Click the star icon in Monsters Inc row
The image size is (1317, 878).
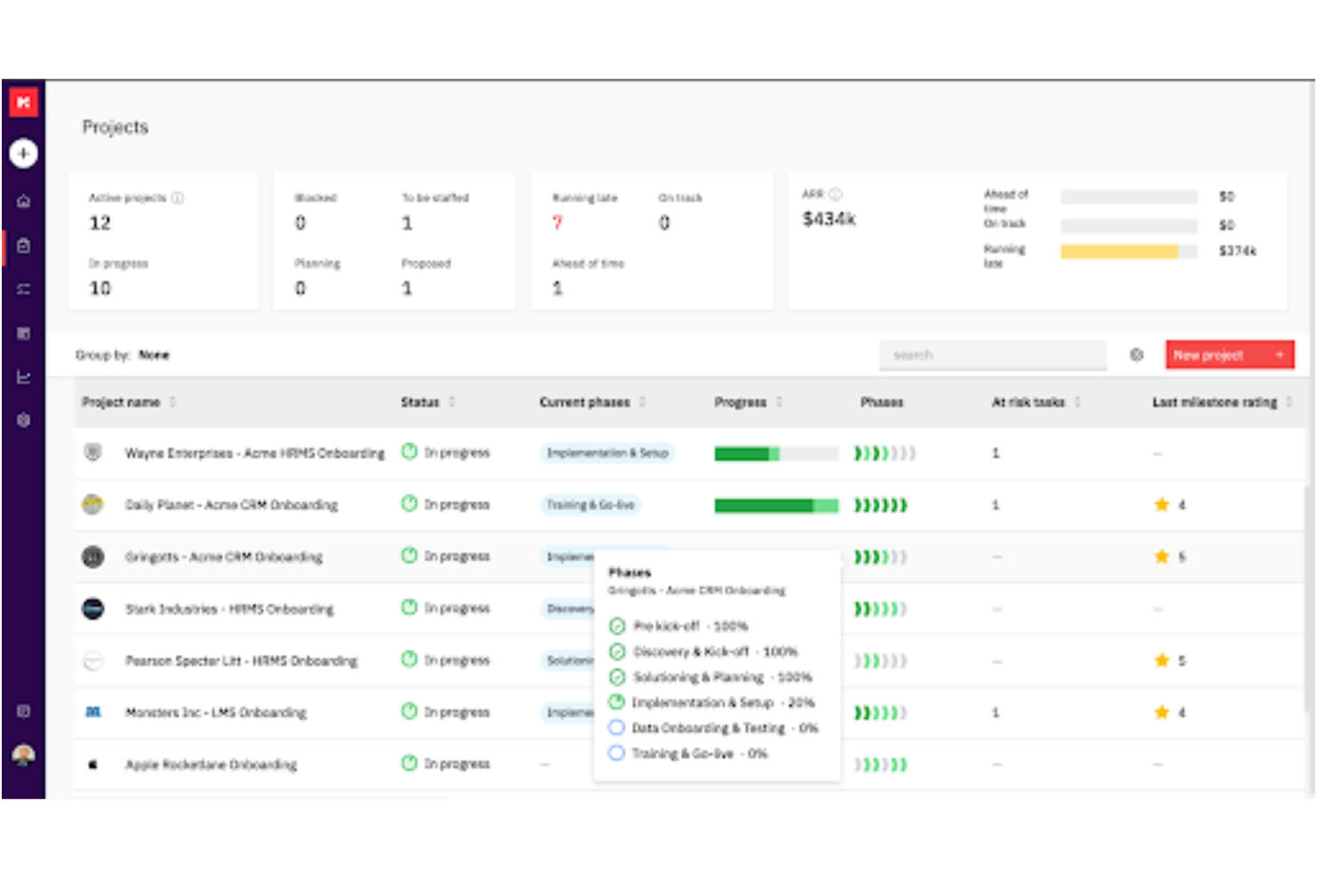click(1161, 712)
